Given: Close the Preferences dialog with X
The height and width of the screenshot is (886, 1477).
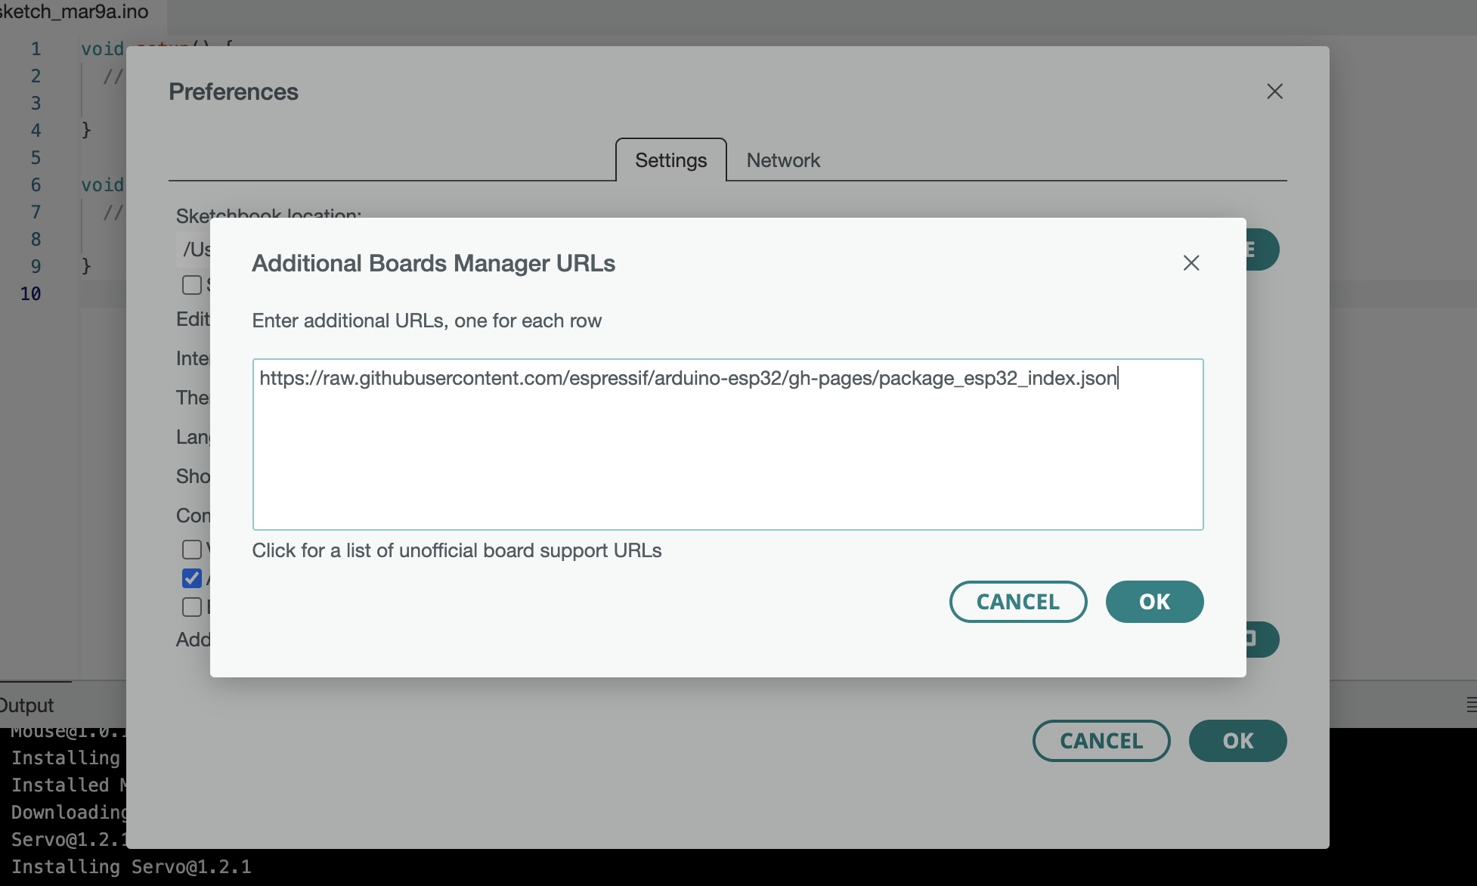Looking at the screenshot, I should pyautogui.click(x=1274, y=91).
